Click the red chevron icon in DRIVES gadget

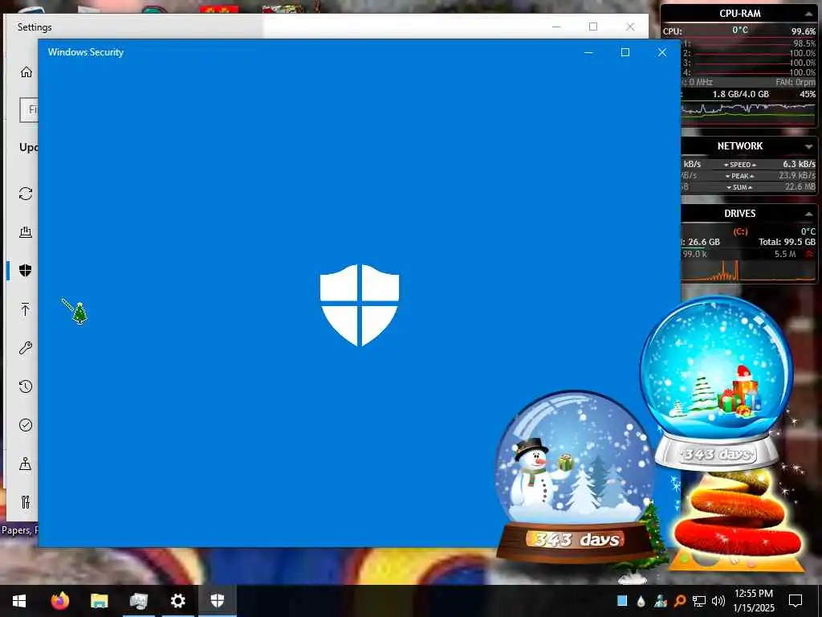[809, 254]
